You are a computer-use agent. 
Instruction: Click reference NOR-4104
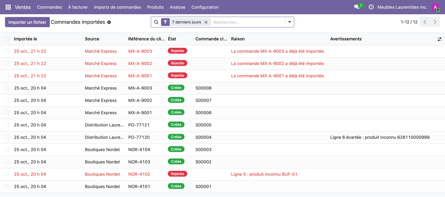(139, 150)
